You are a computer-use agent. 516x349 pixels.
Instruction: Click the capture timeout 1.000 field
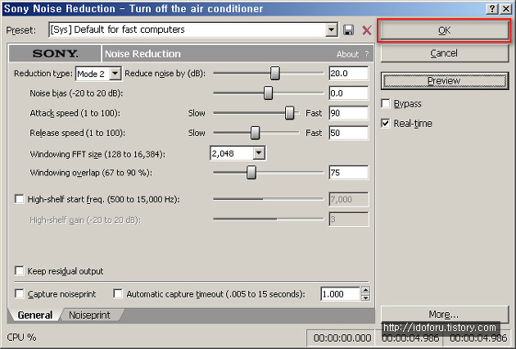[341, 293]
